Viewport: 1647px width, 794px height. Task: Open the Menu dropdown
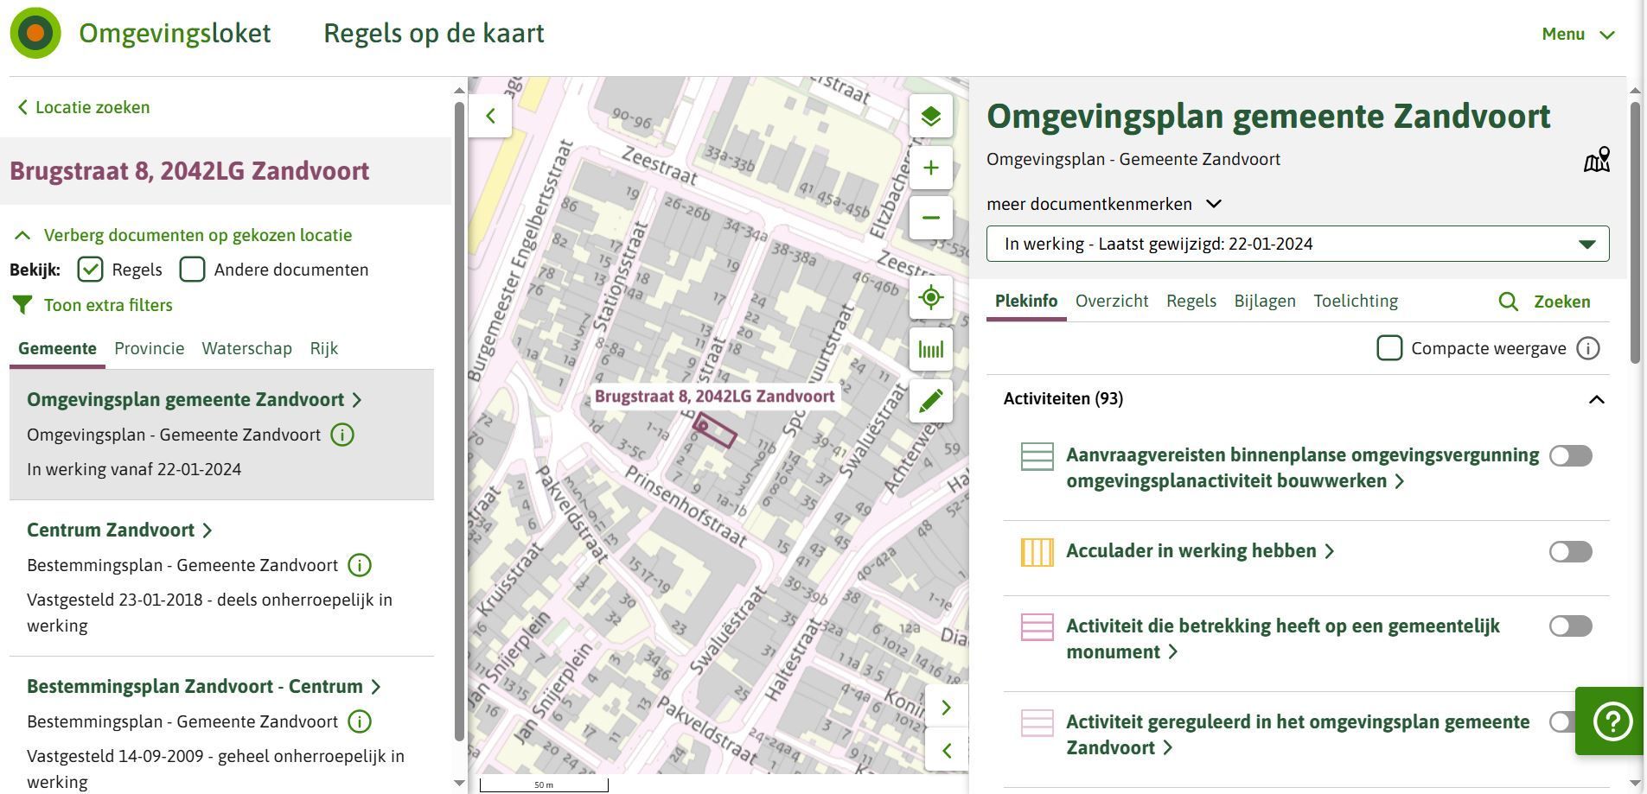coord(1578,34)
